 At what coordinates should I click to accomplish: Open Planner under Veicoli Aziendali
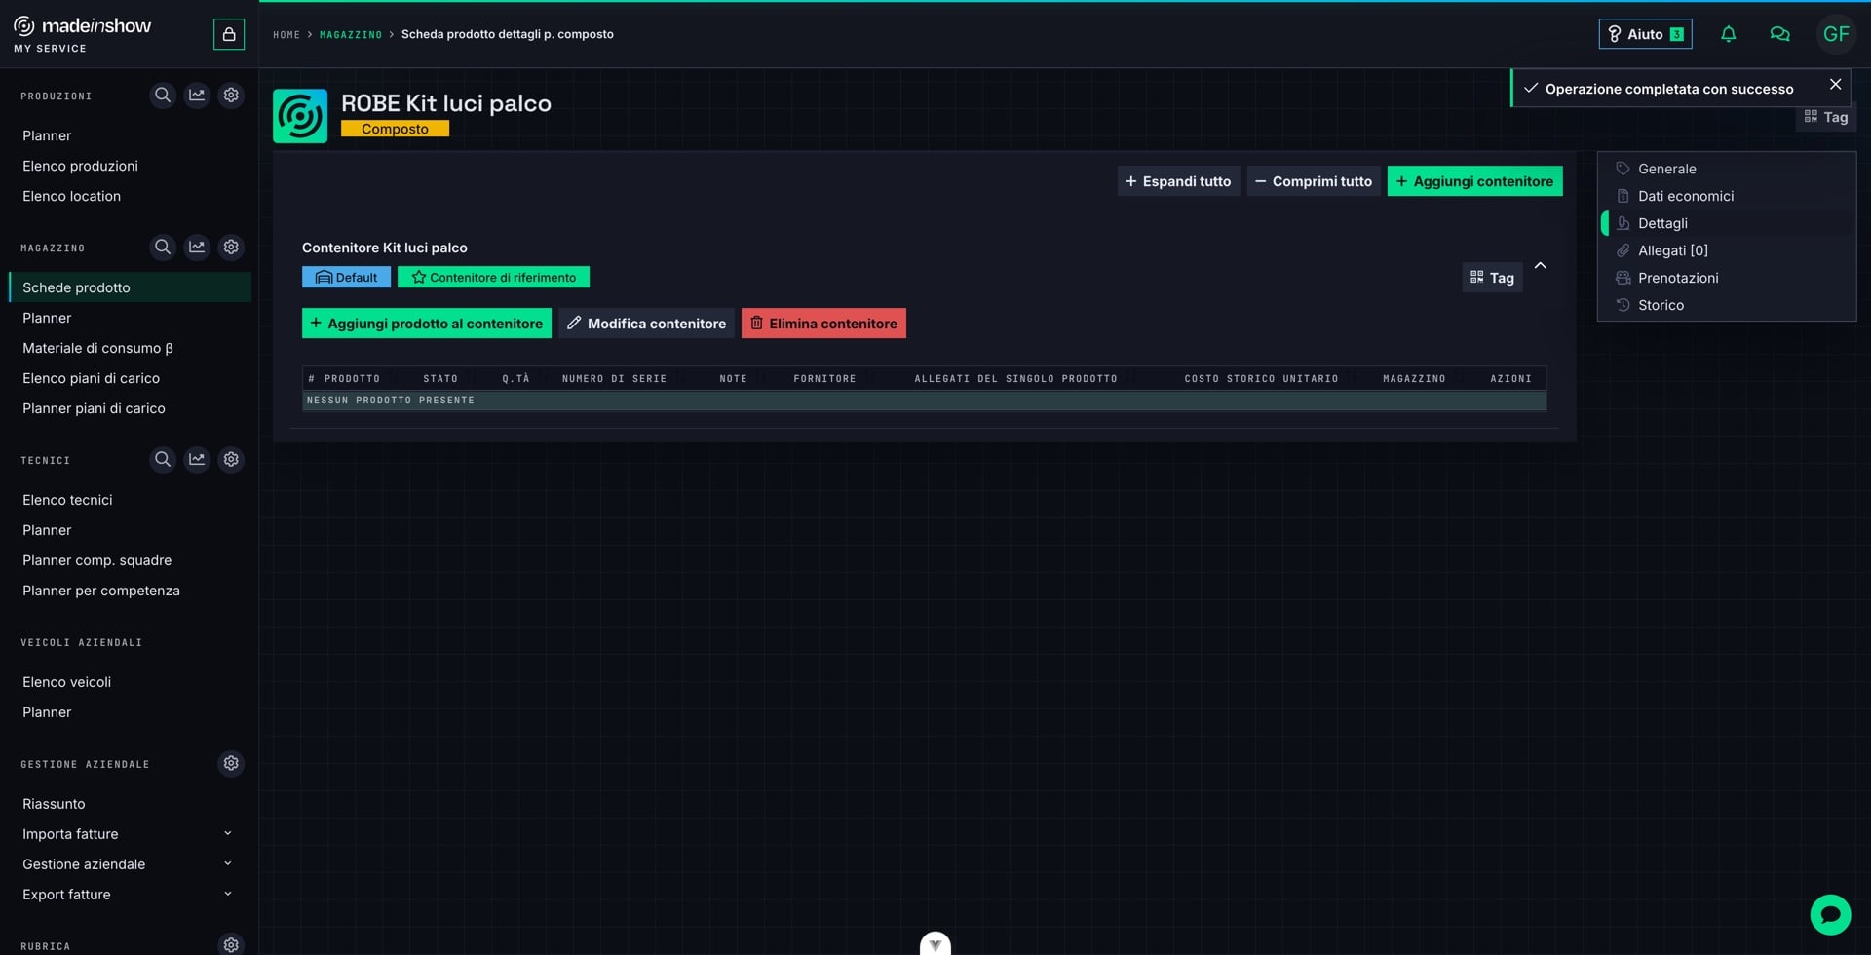point(47,712)
